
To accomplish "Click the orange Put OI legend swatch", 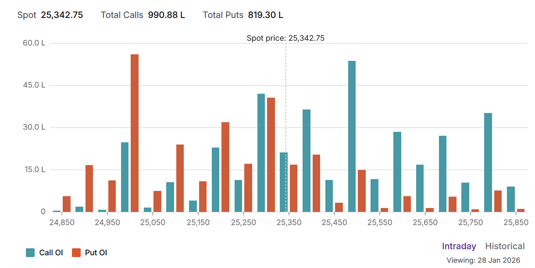I will click(x=76, y=252).
